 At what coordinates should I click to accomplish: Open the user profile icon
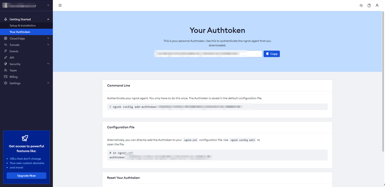[377, 5]
